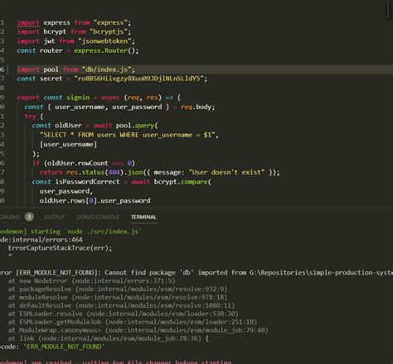Click the "express" string on the first import line
393x364 pixels.
110,22
